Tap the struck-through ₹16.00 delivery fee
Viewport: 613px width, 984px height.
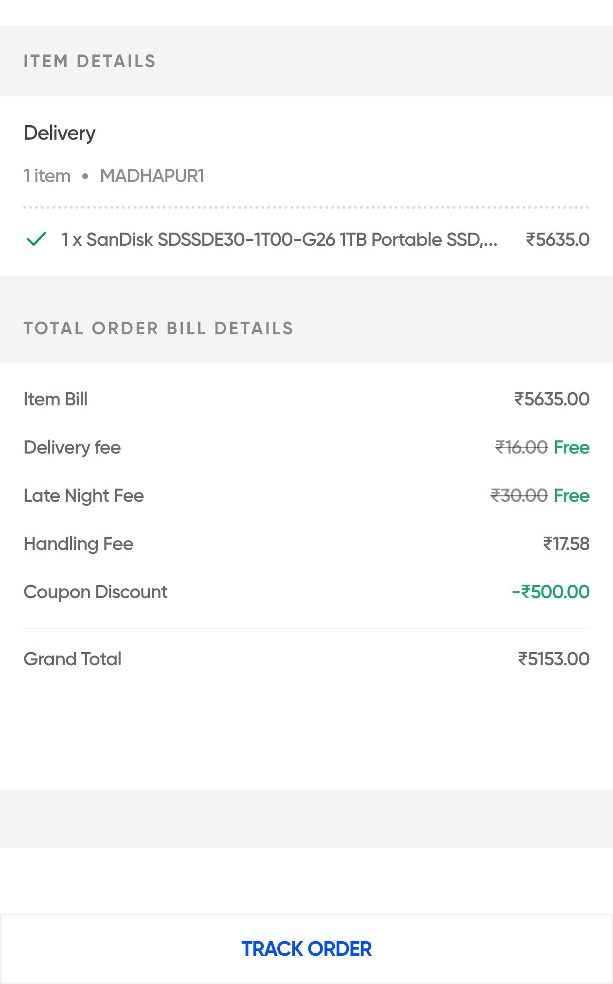coord(521,447)
